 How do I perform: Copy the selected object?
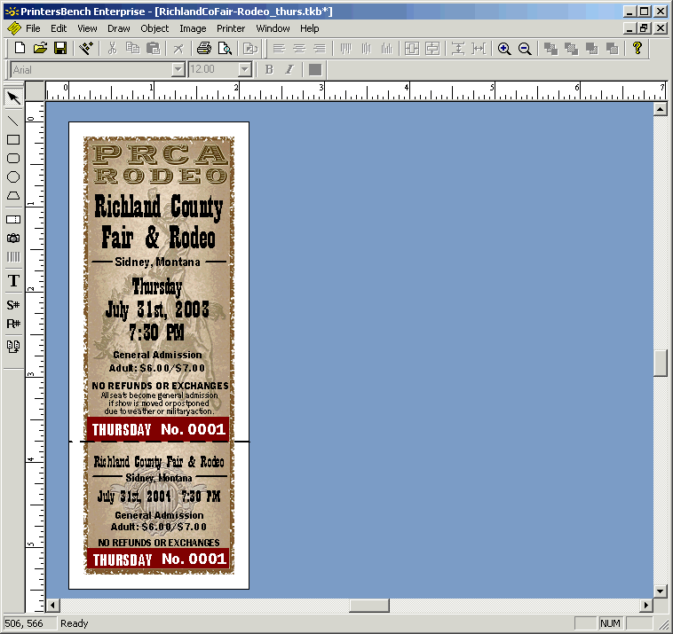[132, 48]
